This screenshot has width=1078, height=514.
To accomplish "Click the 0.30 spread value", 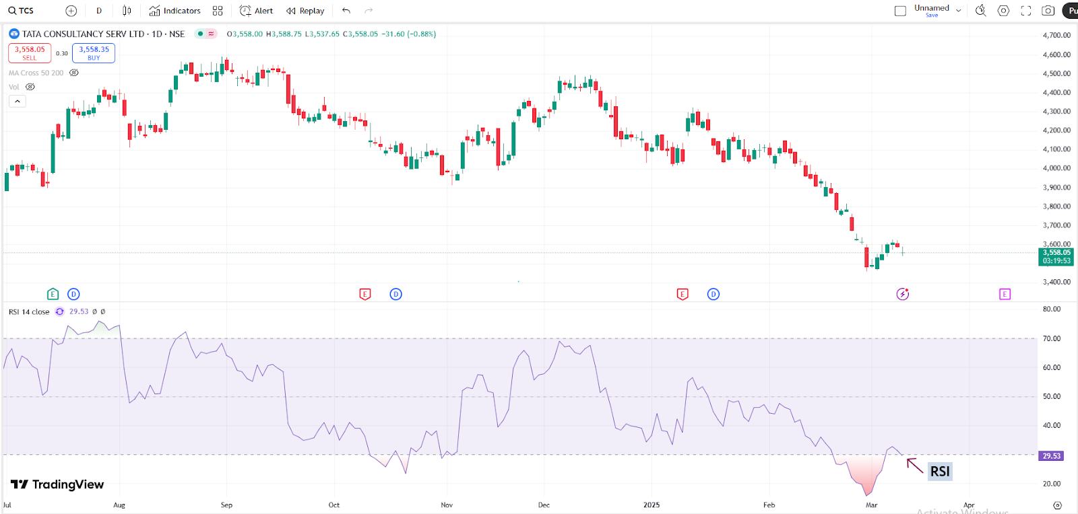I will [x=61, y=53].
